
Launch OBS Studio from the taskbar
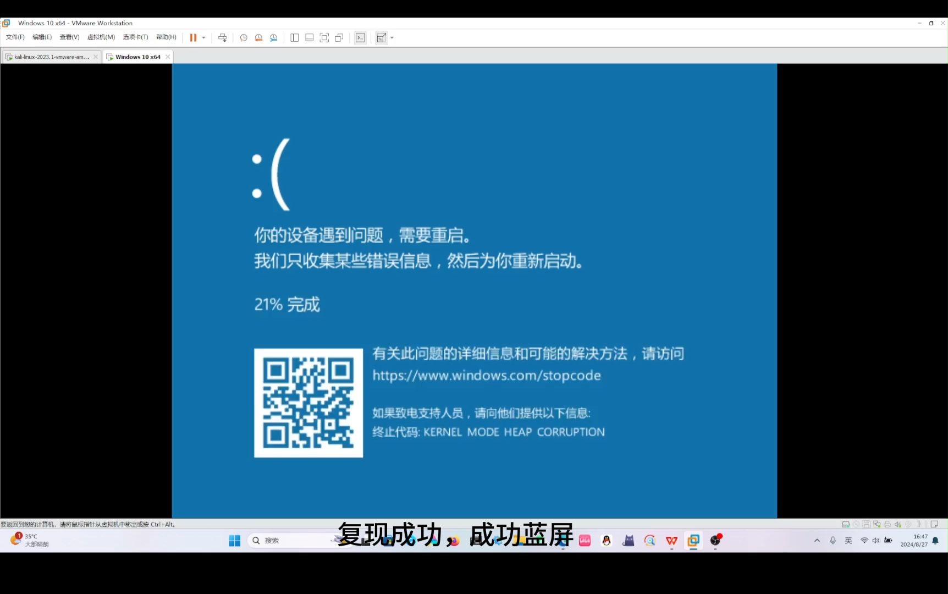715,541
